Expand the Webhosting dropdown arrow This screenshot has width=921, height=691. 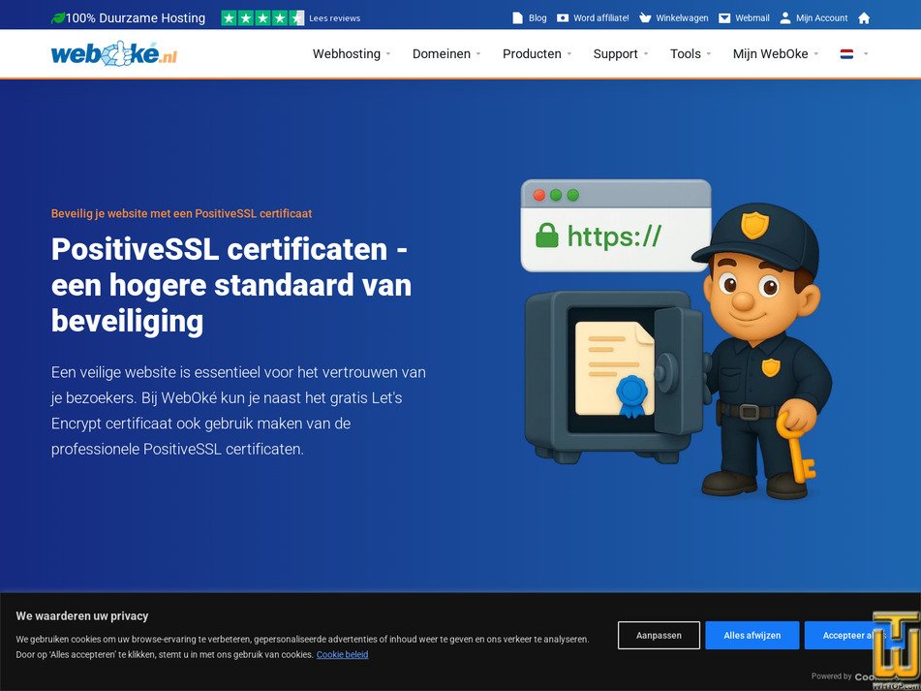pos(387,54)
